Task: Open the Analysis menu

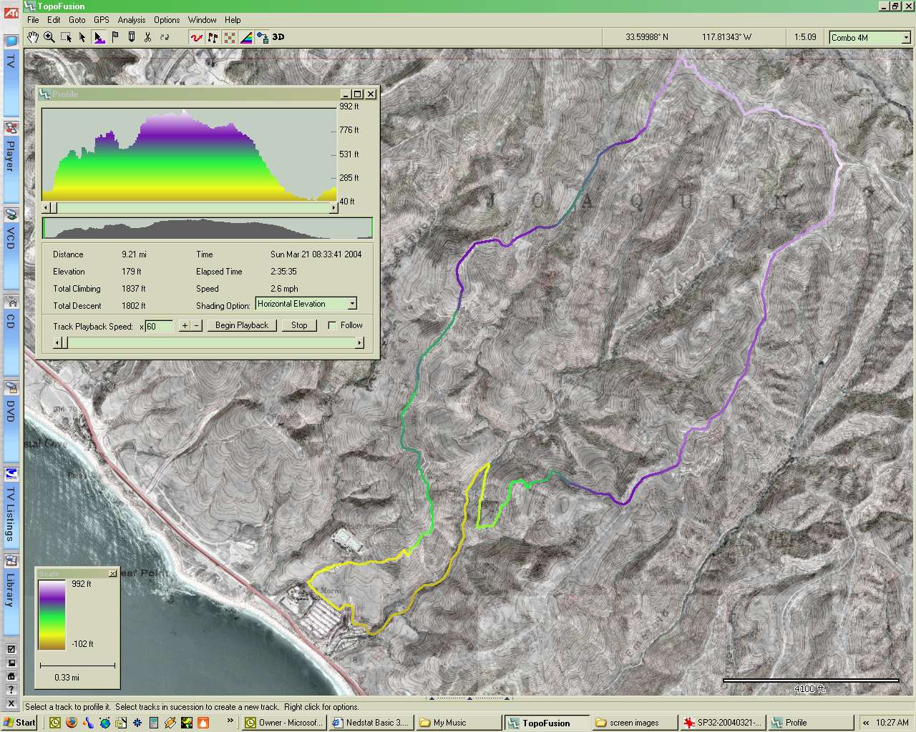Action: (131, 20)
